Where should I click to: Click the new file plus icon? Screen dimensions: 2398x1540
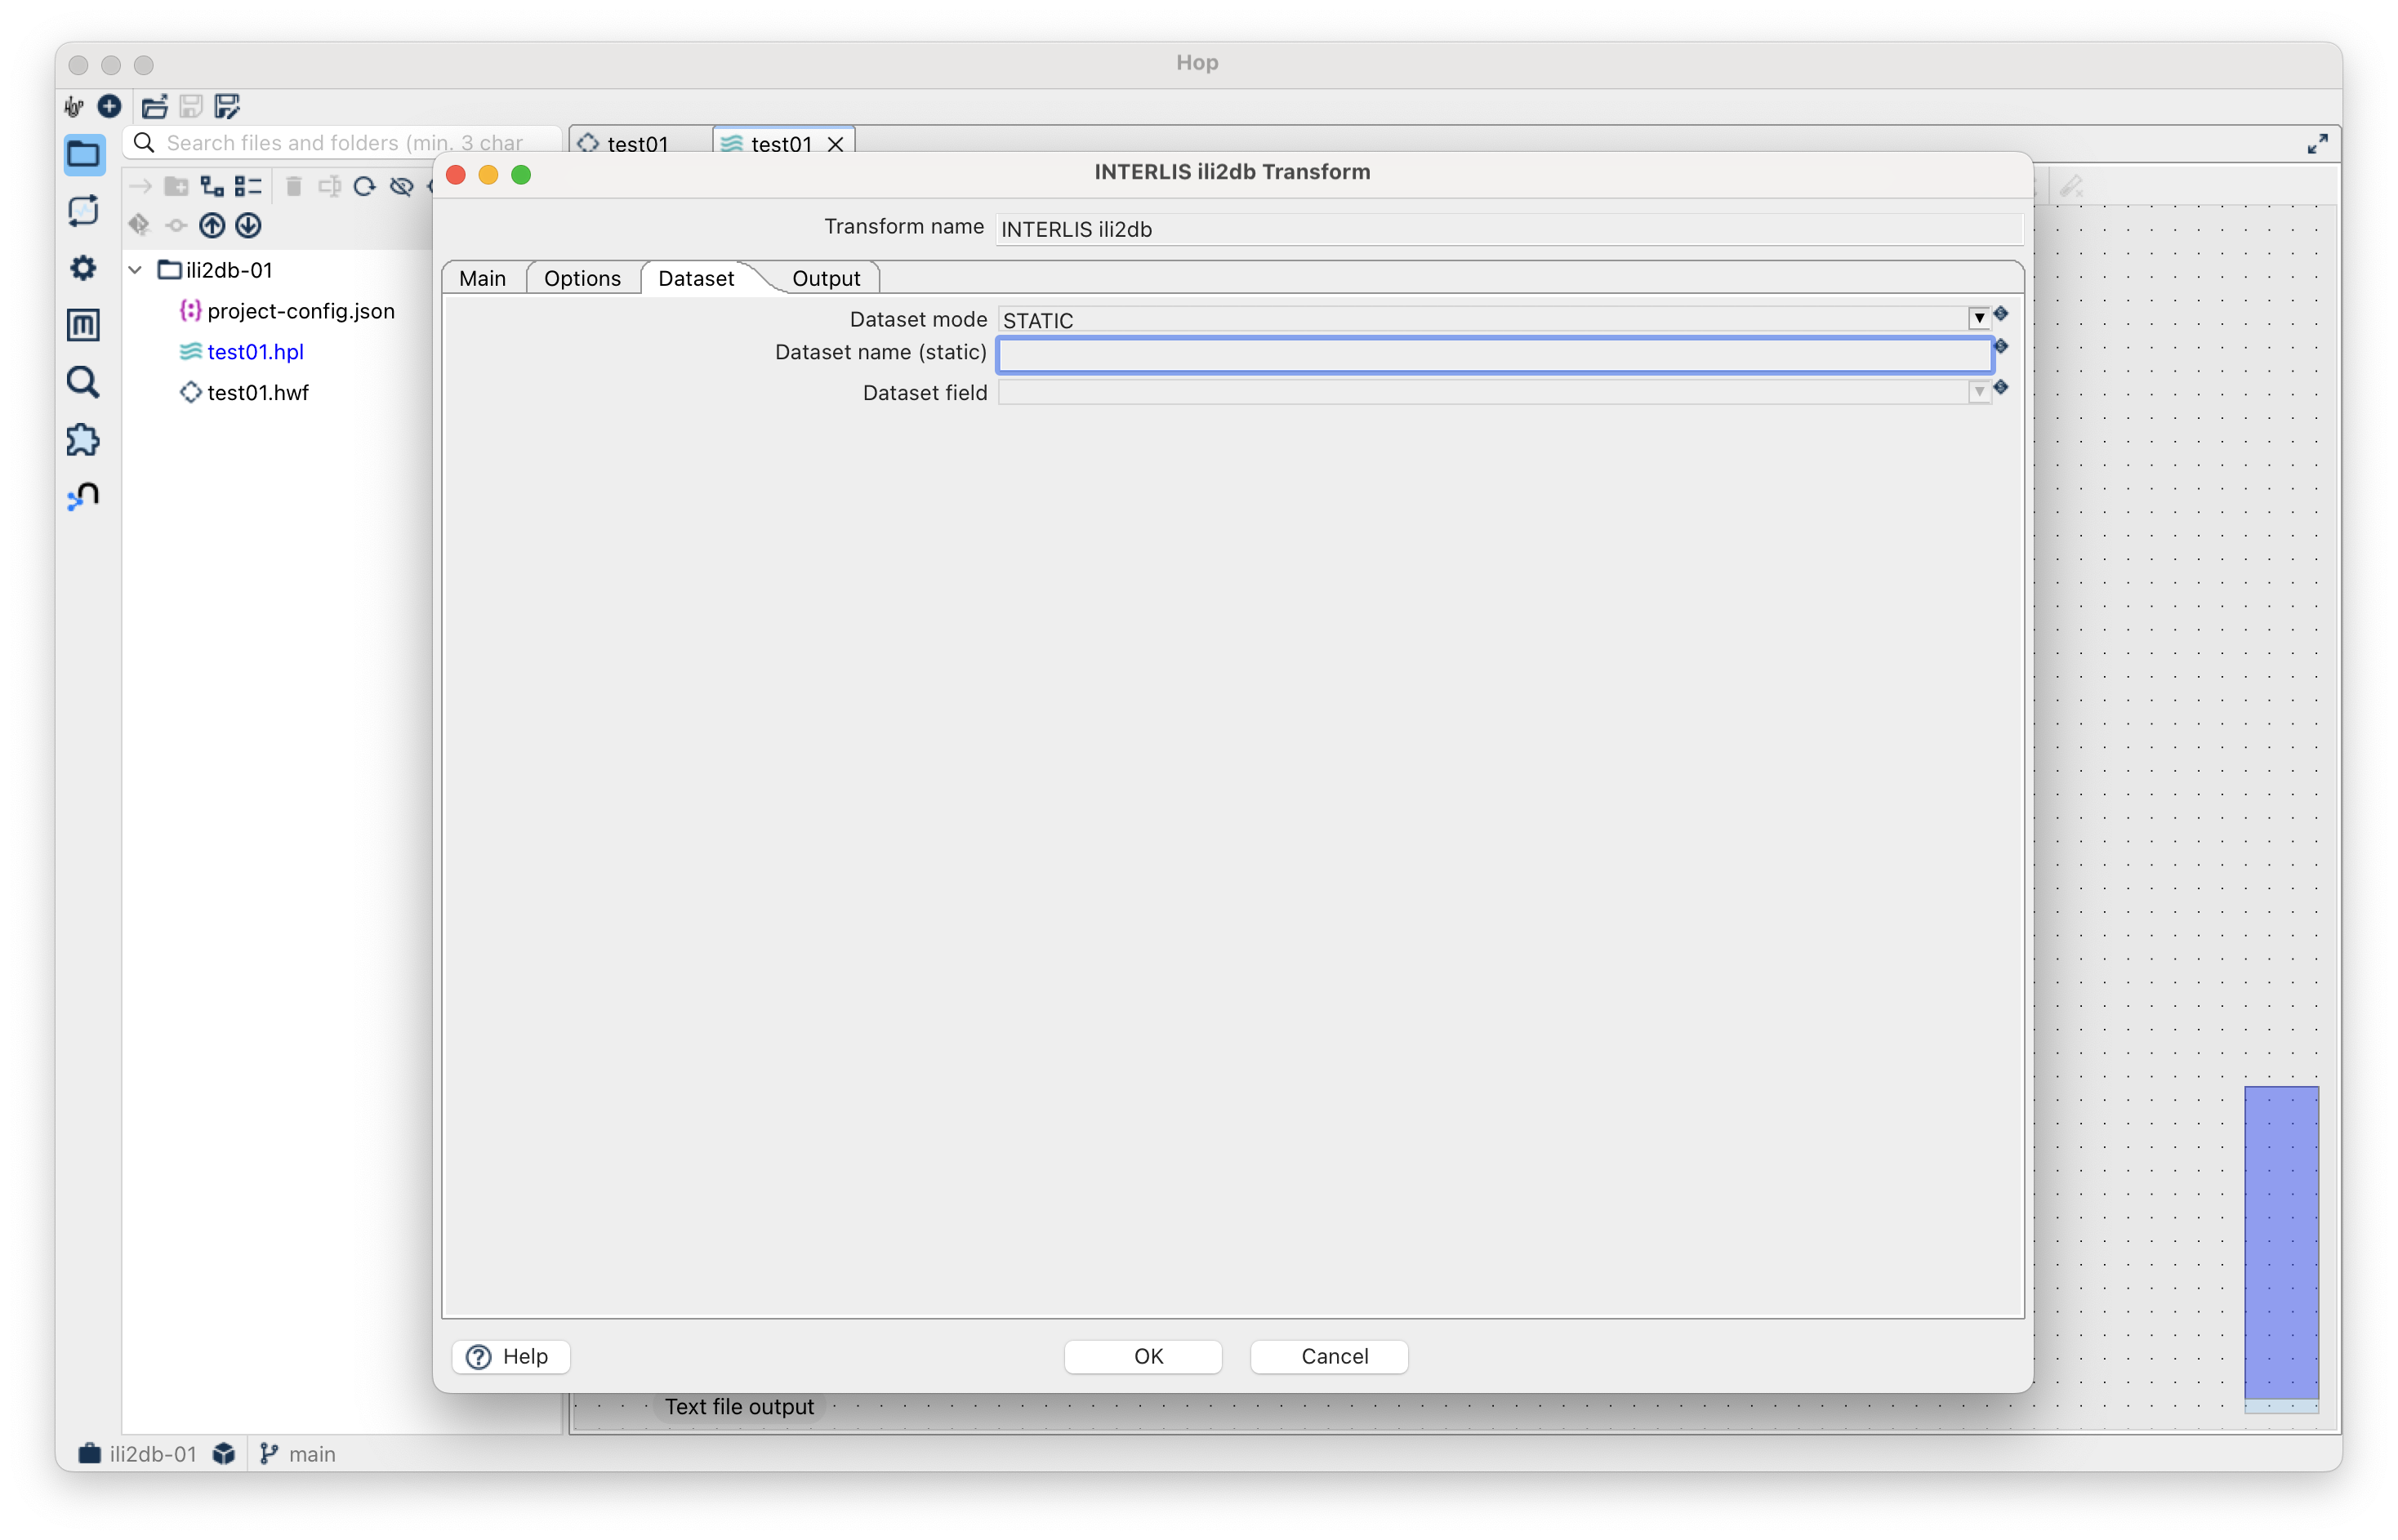pos(110,106)
